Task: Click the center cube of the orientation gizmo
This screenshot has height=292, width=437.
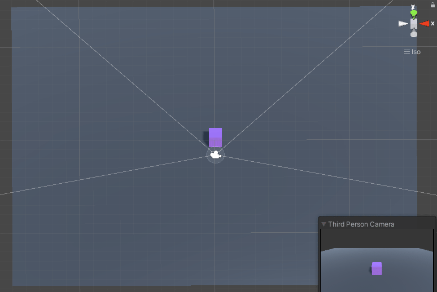Action: click(414, 24)
